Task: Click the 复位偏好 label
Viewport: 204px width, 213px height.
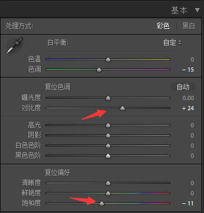Action: point(57,172)
